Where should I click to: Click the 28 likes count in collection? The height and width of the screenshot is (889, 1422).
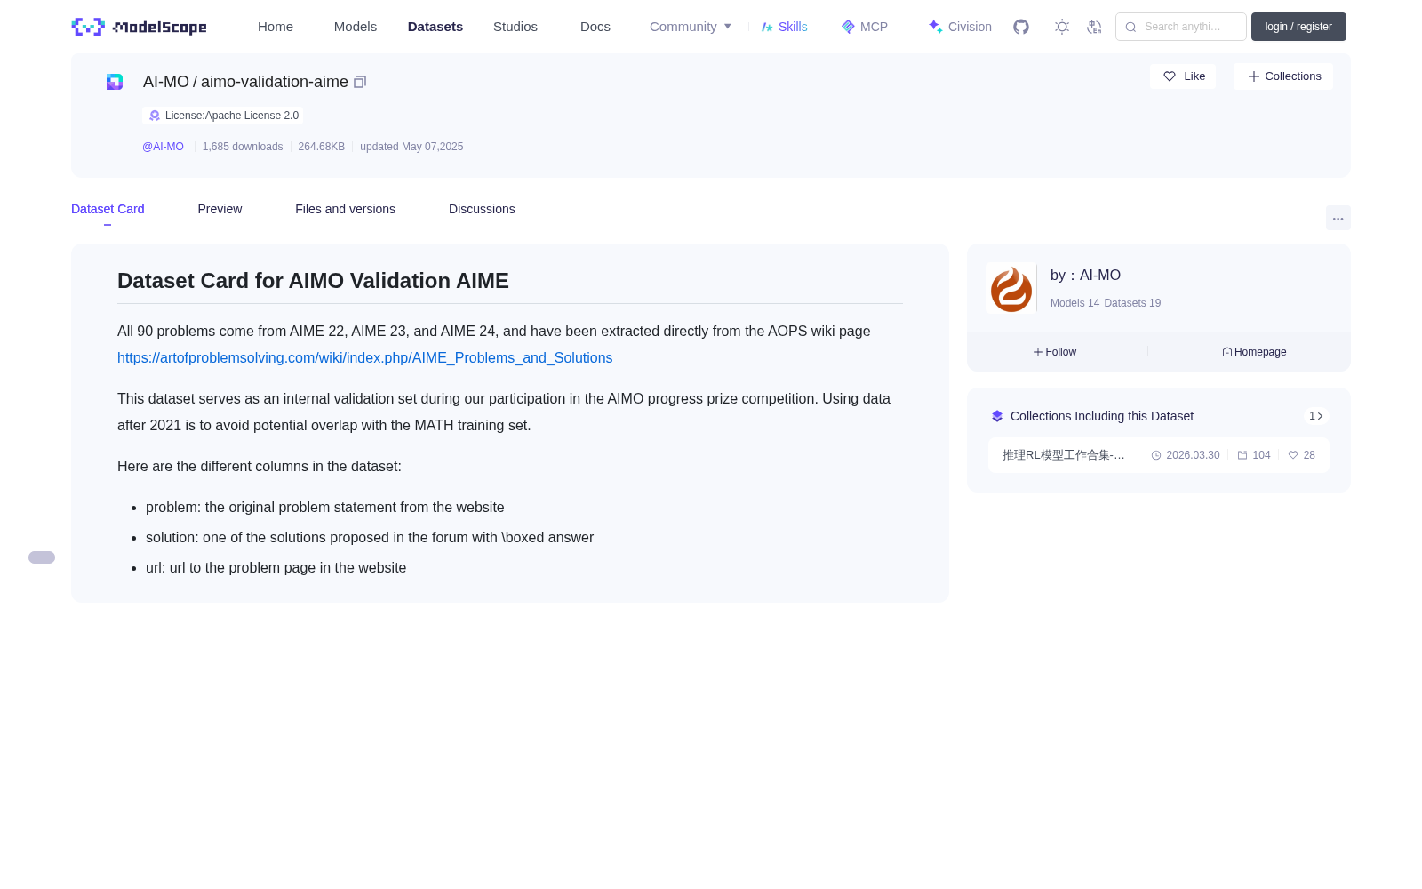(x=1302, y=455)
